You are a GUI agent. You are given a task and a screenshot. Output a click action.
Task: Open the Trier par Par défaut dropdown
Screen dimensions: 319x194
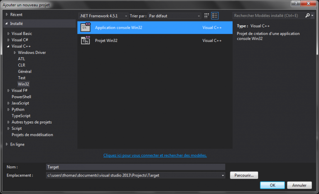pyautogui.click(x=174, y=16)
